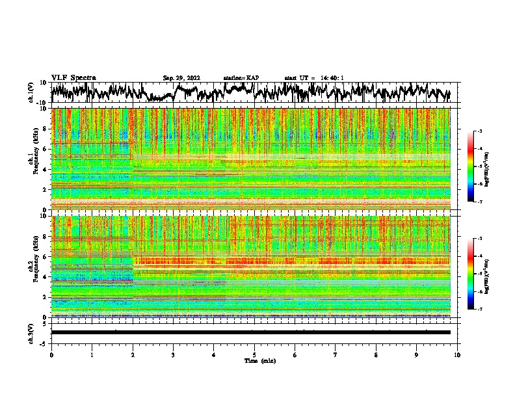Click the "4" kHz tick on ch.1 spectrogram
The width and height of the screenshot is (515, 398).
pos(45,170)
